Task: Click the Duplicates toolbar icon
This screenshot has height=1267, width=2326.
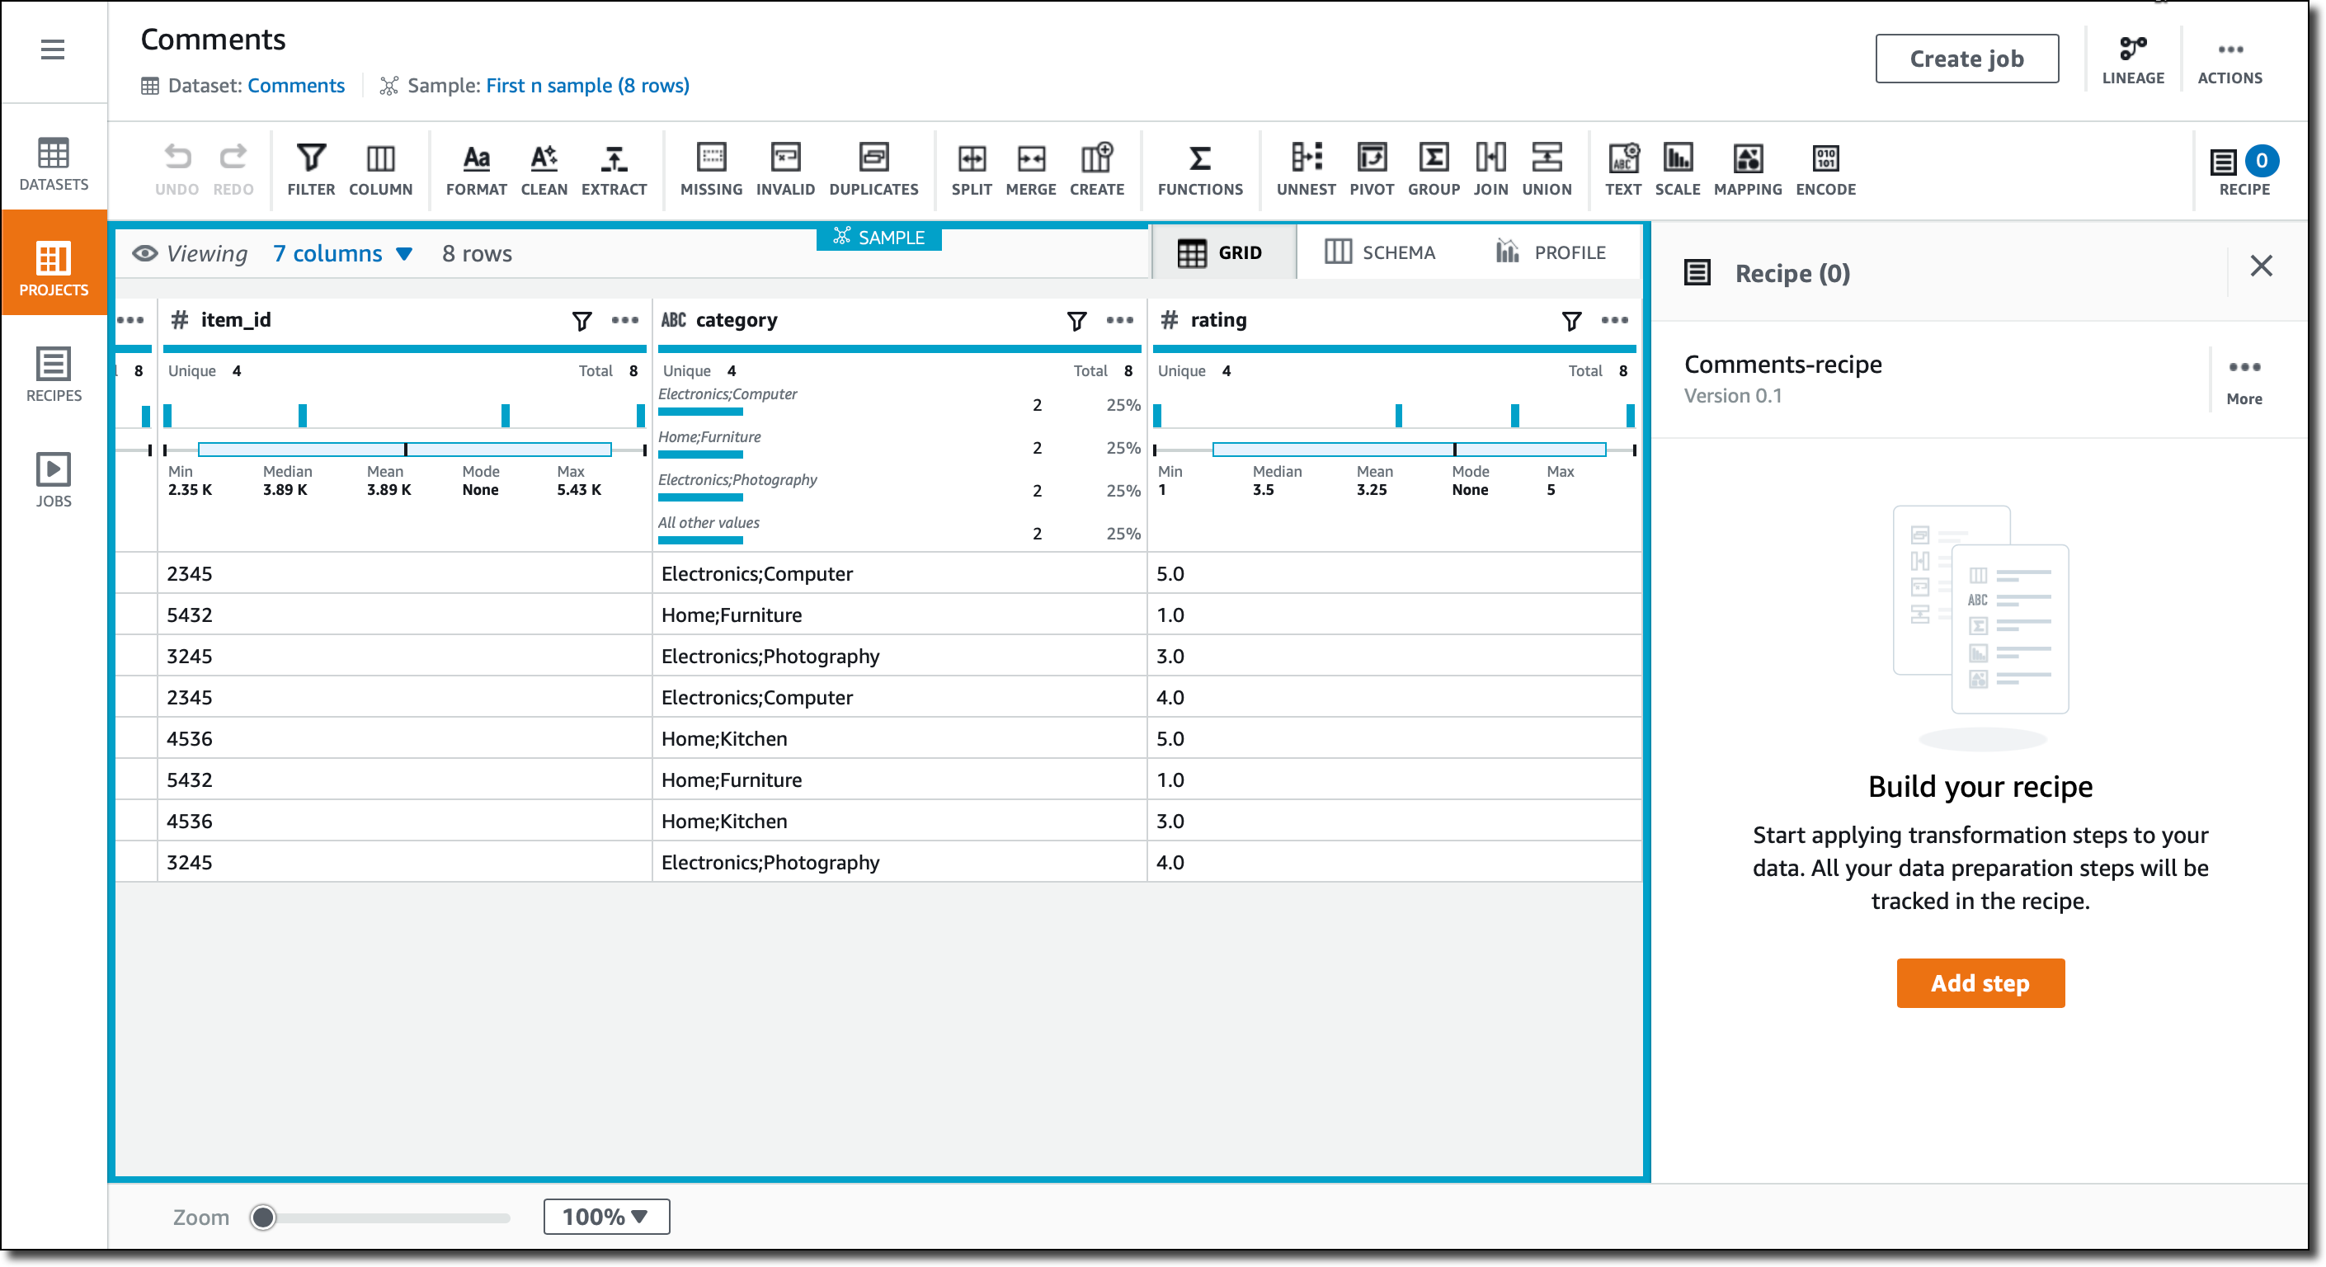Action: click(x=873, y=169)
